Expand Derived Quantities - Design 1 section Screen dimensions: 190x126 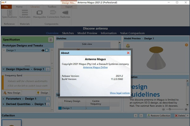4,104
